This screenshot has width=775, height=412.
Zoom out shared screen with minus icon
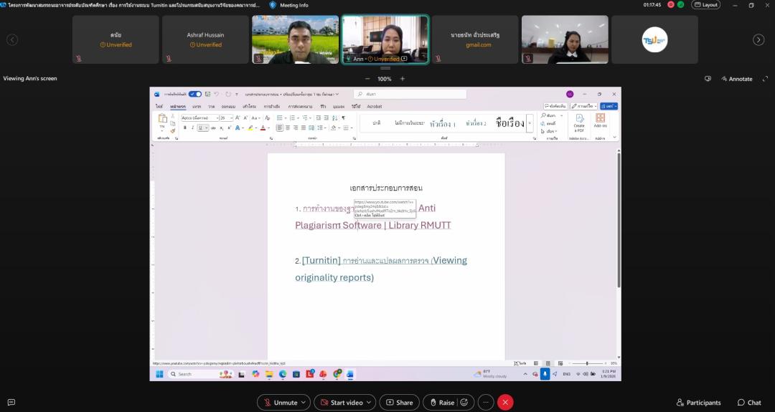click(x=367, y=79)
